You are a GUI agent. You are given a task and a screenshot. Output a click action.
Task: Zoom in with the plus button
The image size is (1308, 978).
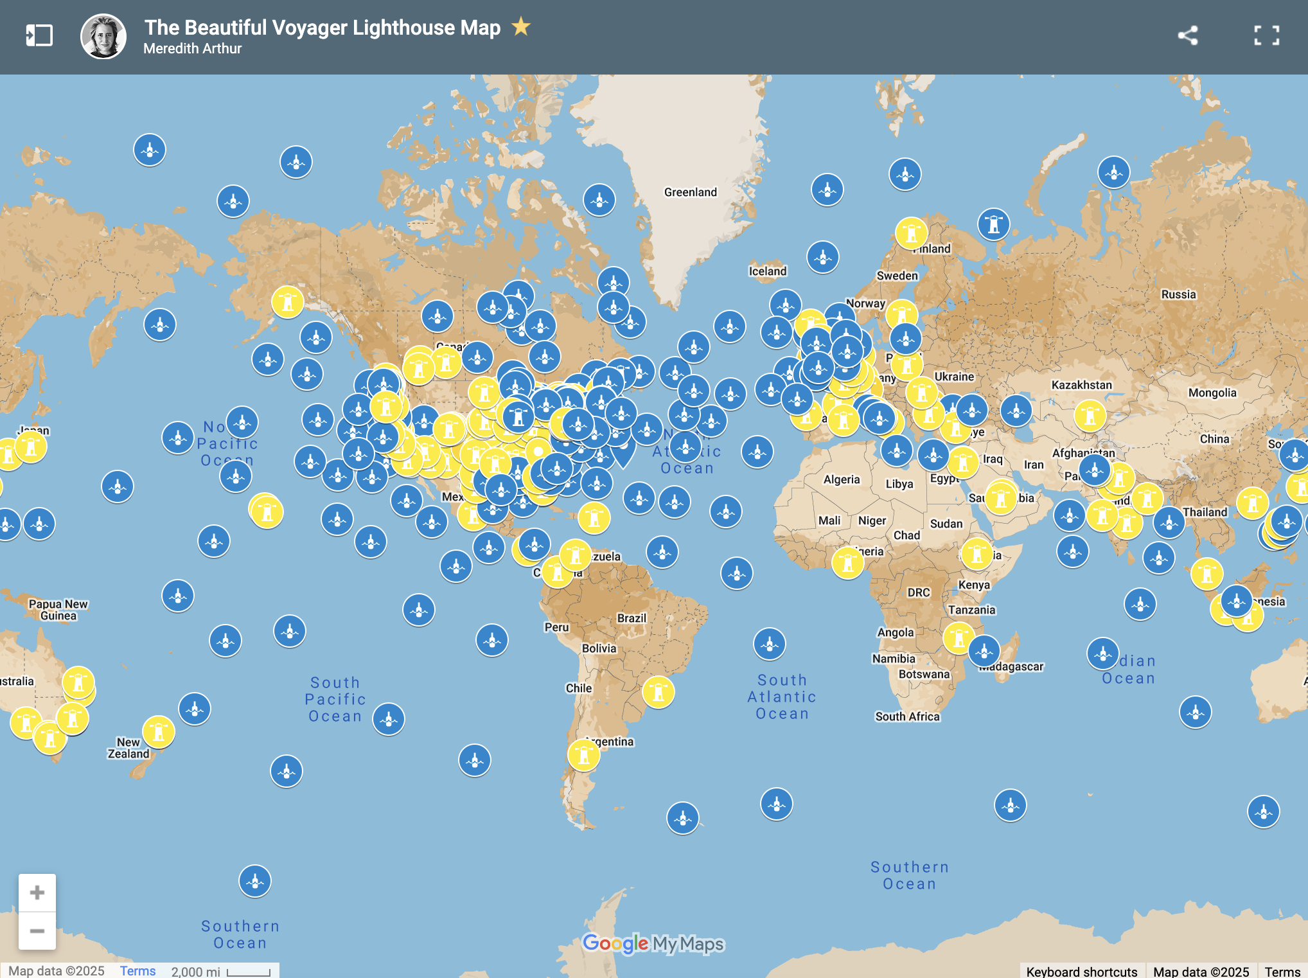tap(37, 893)
